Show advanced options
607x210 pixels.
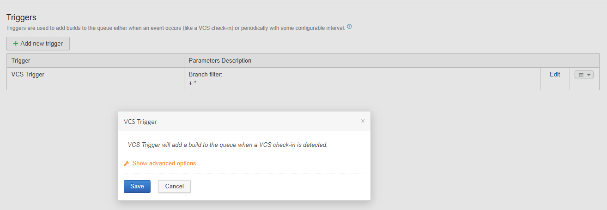click(164, 163)
